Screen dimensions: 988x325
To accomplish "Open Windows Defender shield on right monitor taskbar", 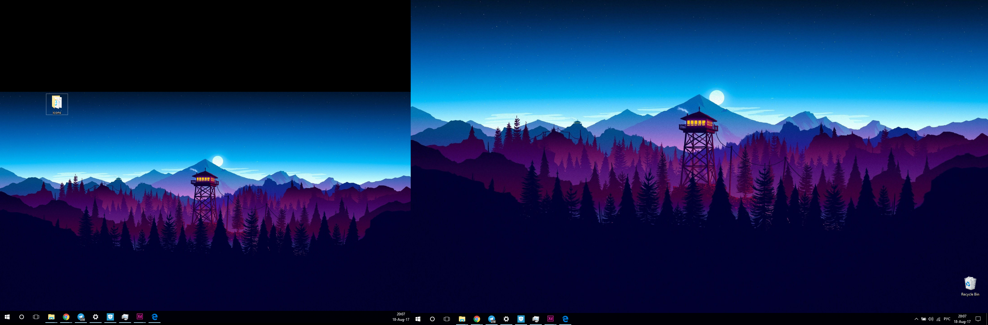I will pos(521,319).
